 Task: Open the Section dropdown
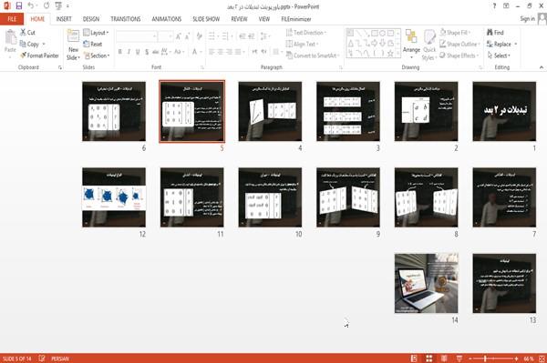[97, 55]
